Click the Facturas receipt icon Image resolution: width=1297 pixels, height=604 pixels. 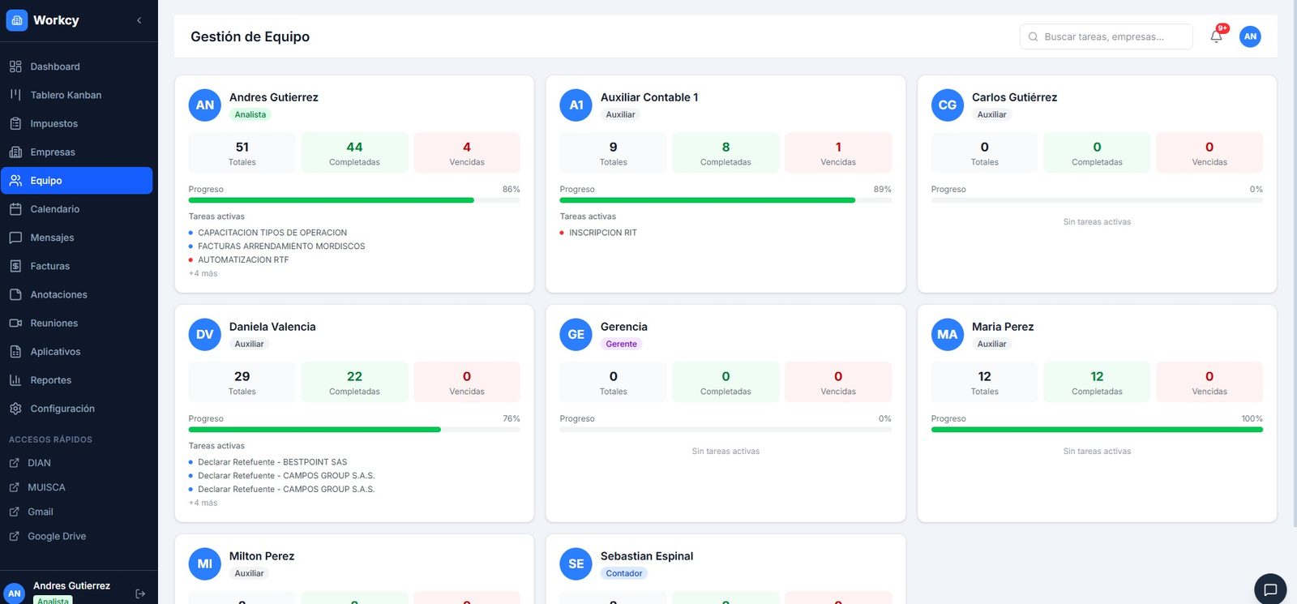pos(15,266)
